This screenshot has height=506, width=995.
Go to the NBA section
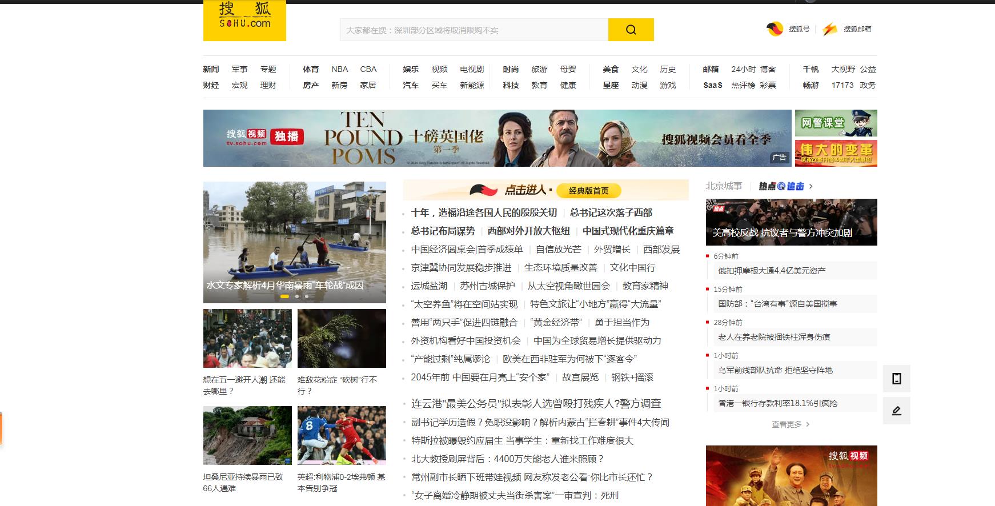(339, 69)
